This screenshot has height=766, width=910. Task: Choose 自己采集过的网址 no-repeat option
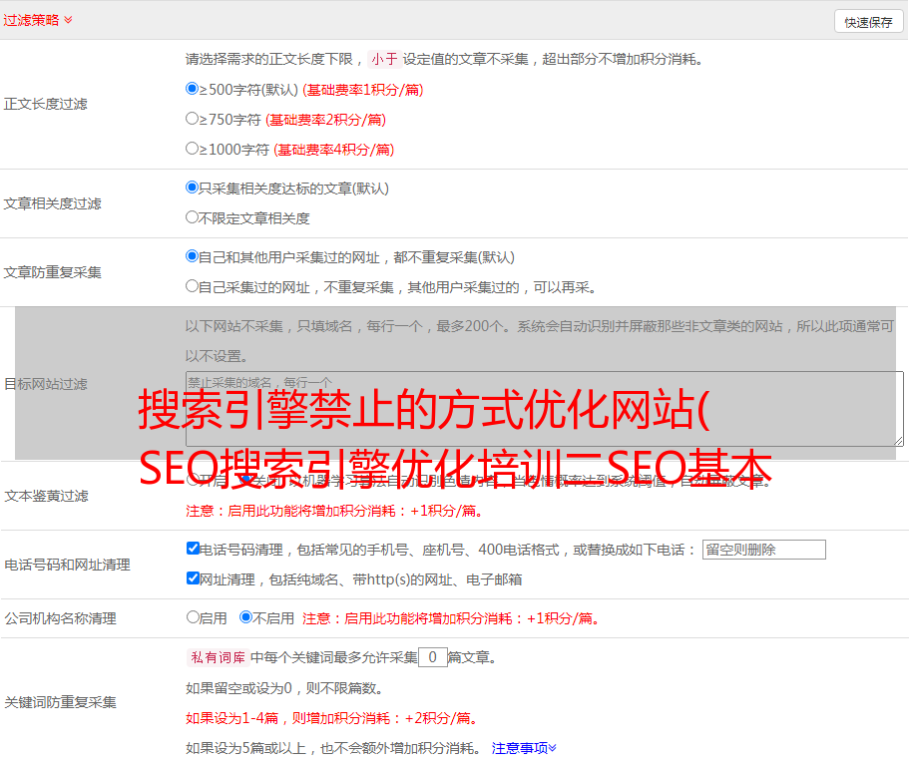[x=193, y=286]
